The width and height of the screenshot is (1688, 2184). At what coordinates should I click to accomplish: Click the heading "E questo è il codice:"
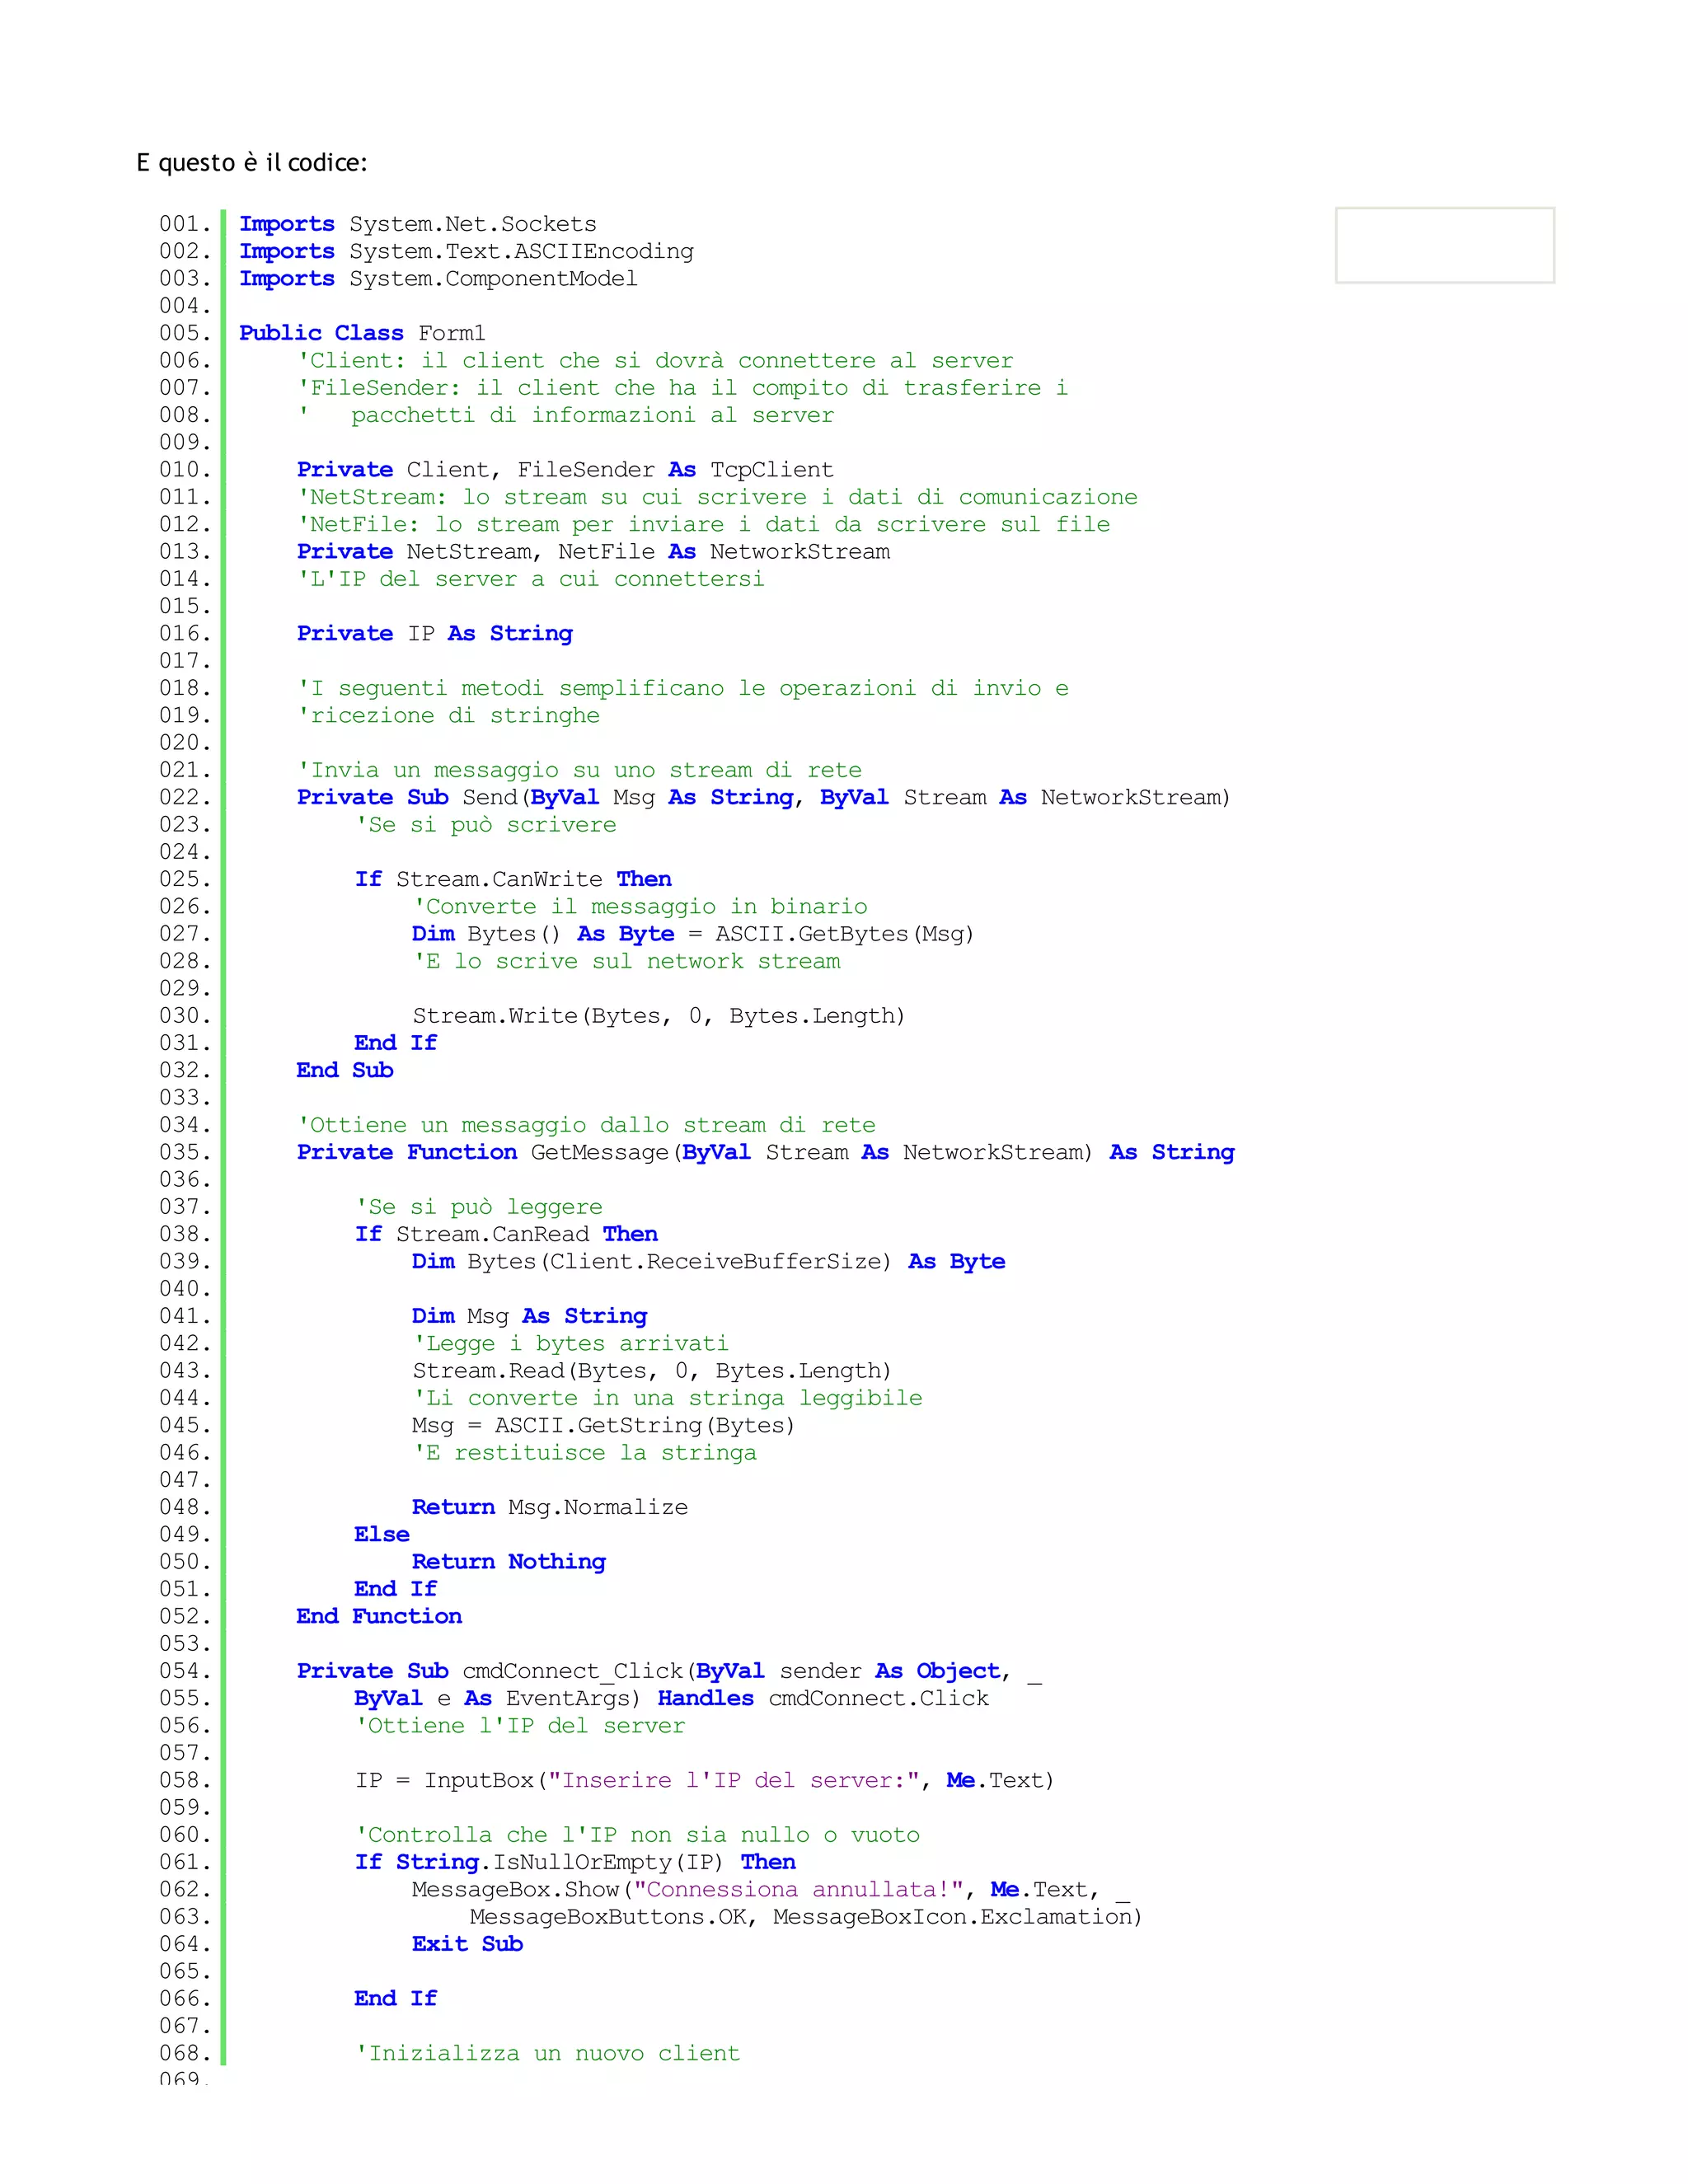pyautogui.click(x=252, y=163)
